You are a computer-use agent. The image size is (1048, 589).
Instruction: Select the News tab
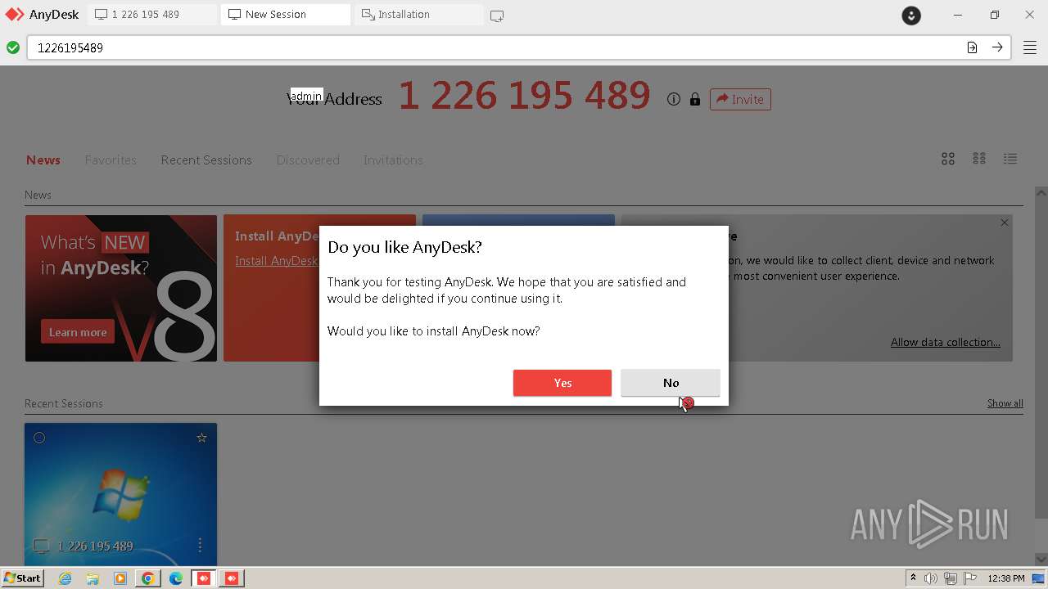pos(43,160)
